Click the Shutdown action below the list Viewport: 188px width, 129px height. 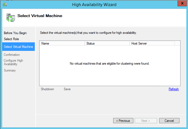click(48, 89)
